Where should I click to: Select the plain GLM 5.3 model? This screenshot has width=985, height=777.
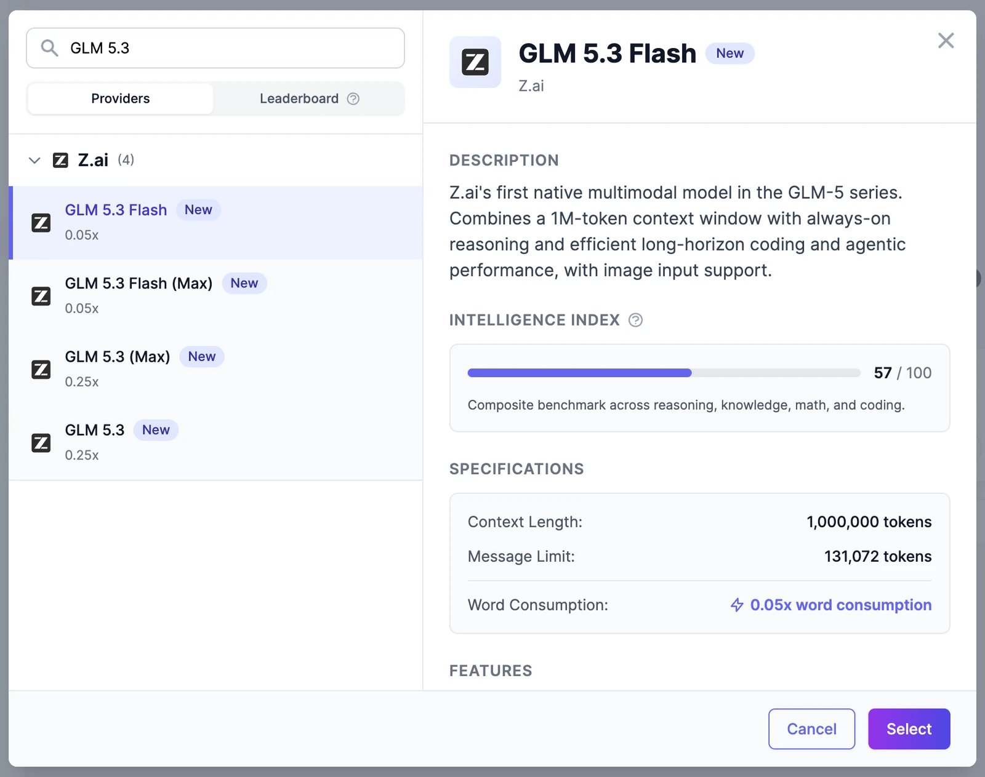click(x=215, y=442)
